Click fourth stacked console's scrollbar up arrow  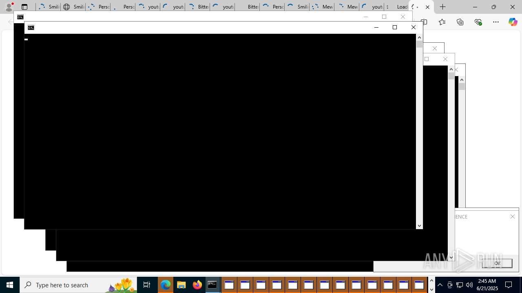click(451, 69)
